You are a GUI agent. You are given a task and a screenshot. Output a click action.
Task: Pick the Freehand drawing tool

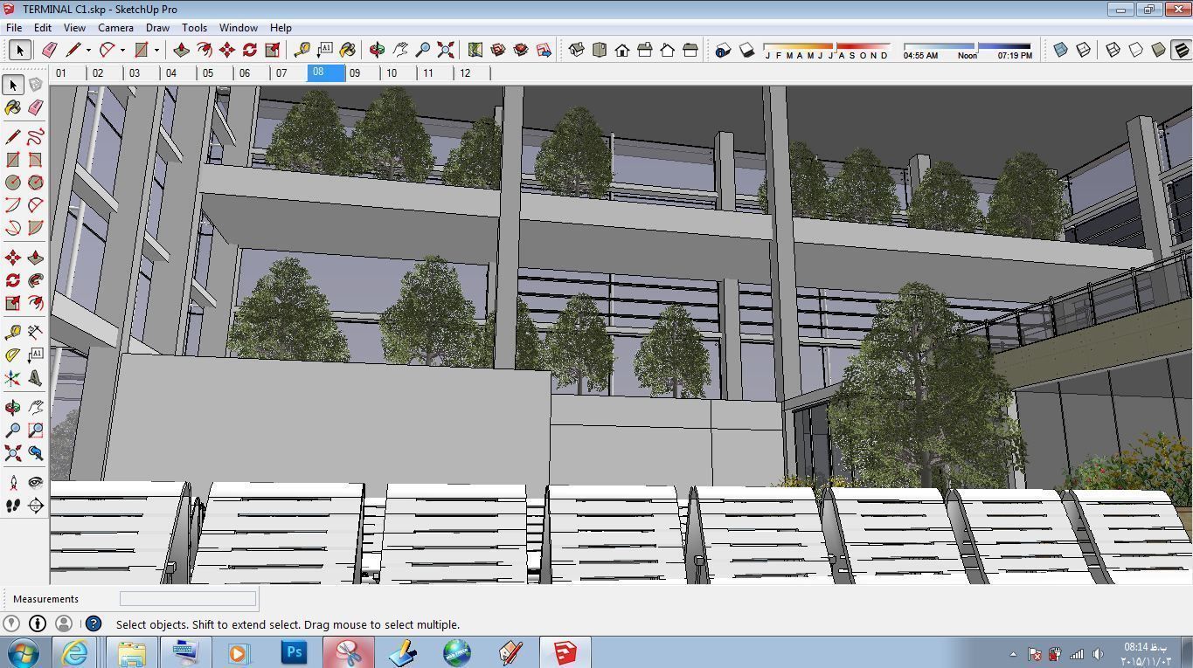coord(36,137)
